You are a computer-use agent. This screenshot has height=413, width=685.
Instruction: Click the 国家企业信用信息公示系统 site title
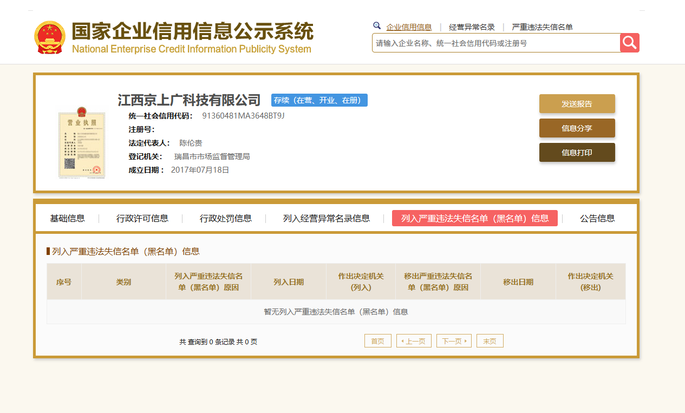[192, 32]
